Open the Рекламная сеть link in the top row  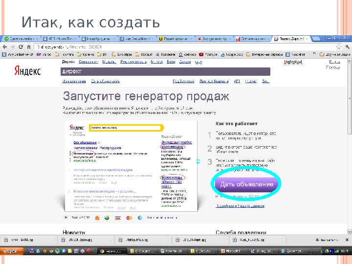tap(133, 62)
